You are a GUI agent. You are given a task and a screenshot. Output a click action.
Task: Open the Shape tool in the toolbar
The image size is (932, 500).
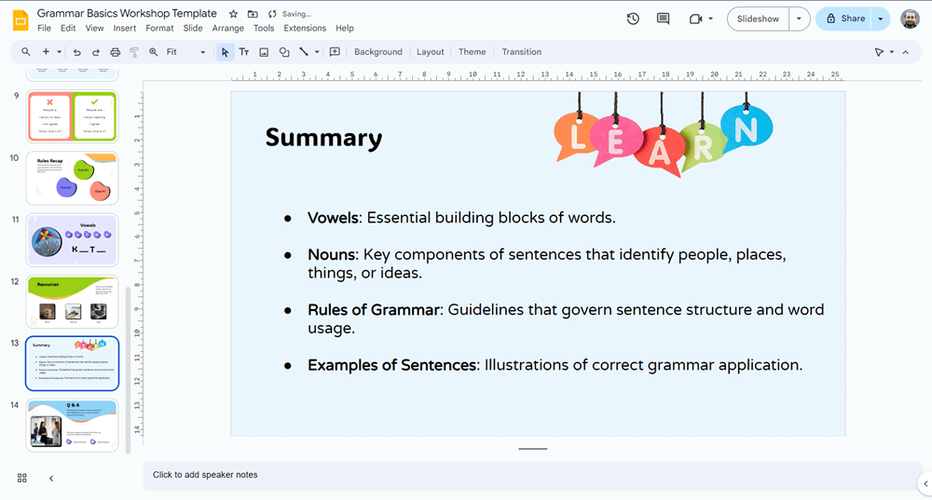click(284, 52)
